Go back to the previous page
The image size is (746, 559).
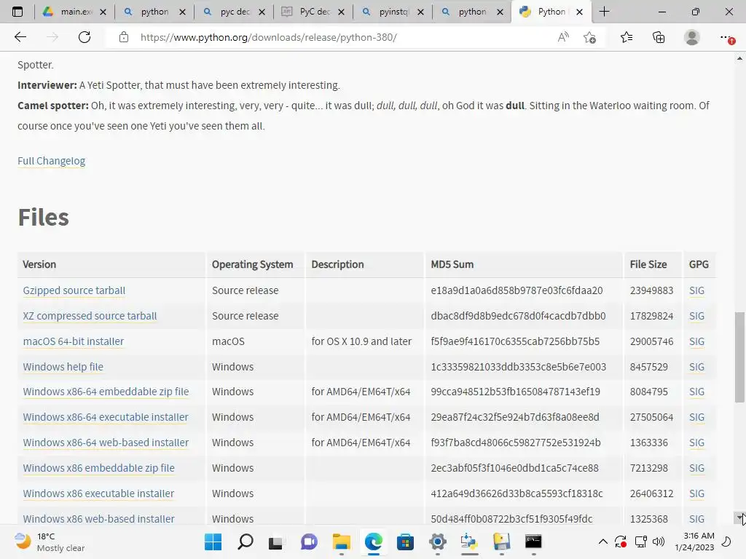[20, 37]
